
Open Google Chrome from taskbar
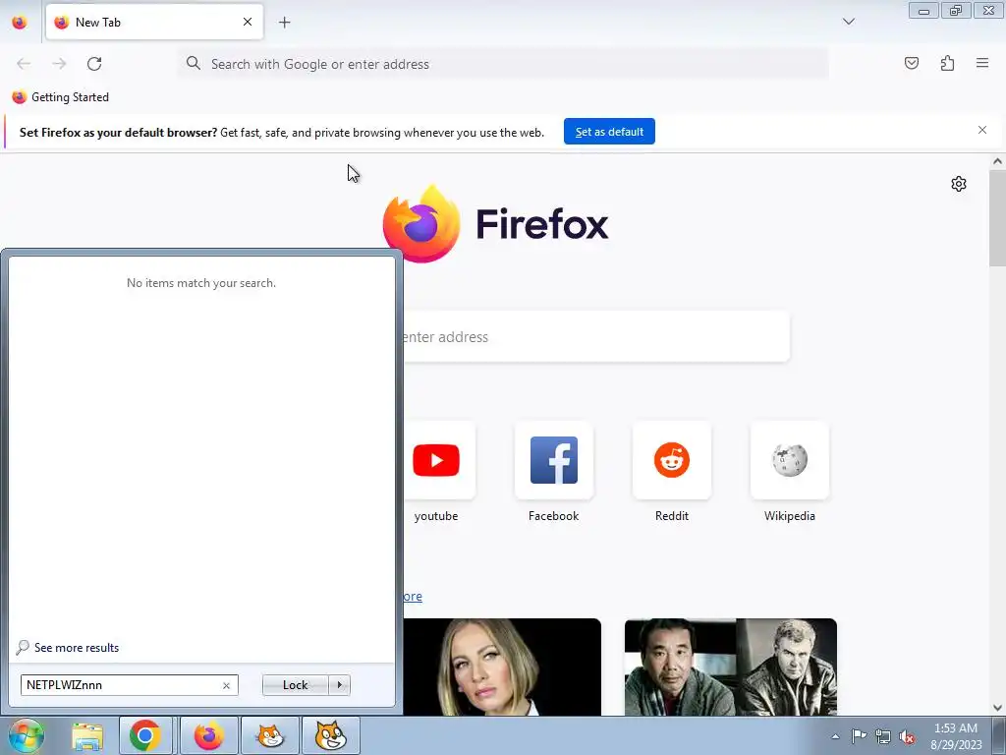click(145, 735)
